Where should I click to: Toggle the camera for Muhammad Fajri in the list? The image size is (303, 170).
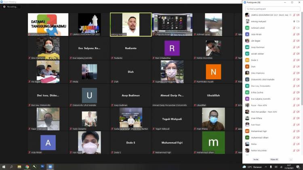(298, 131)
